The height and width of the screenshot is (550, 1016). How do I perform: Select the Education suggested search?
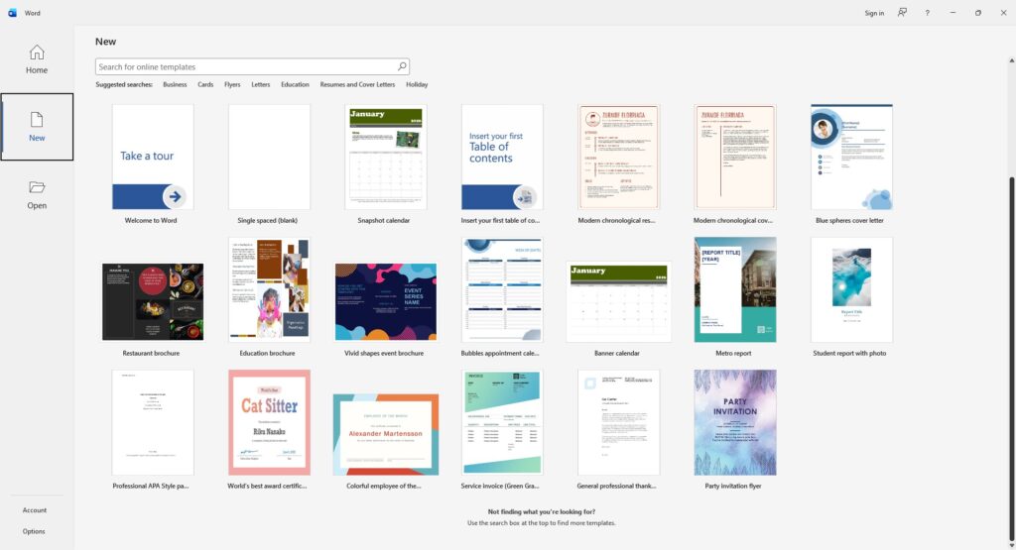295,84
